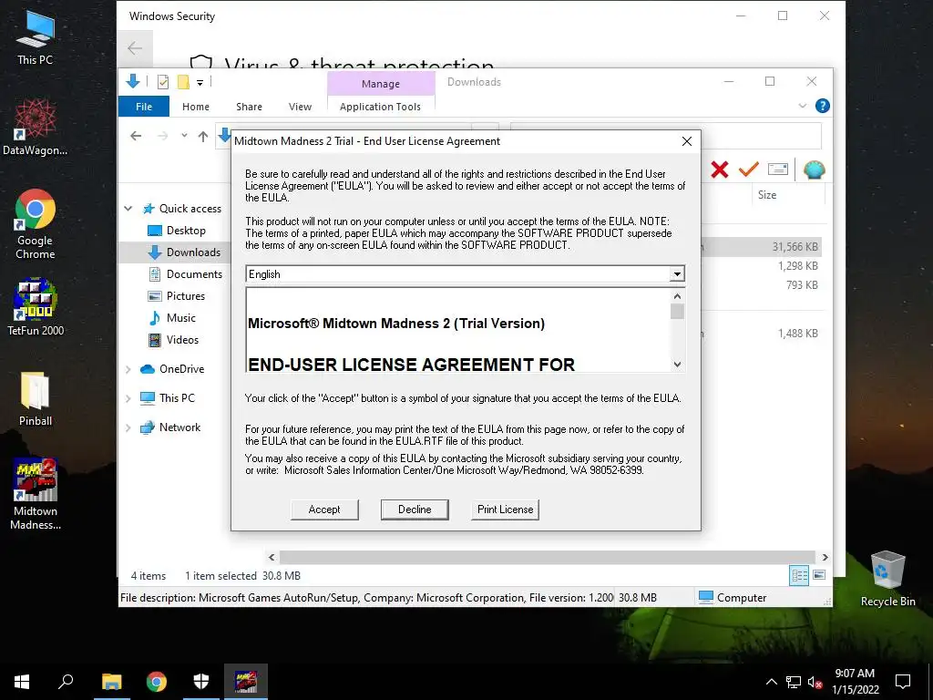Open recent locations dropdown arrow in Explorer
933x700 pixels.
point(184,136)
